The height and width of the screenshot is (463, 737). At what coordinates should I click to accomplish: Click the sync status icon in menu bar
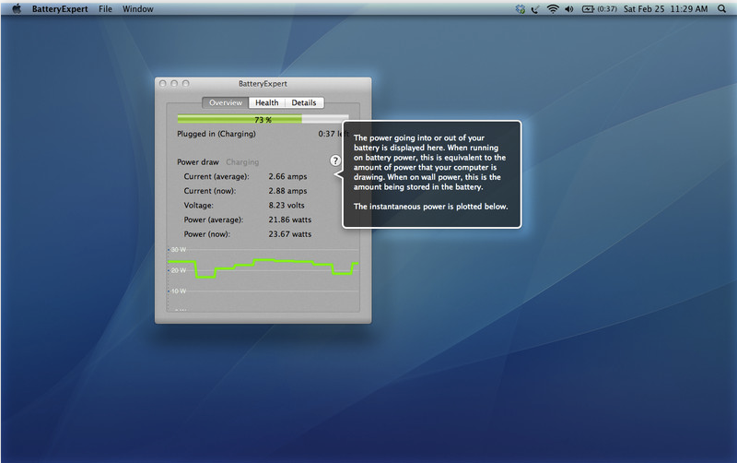click(520, 9)
